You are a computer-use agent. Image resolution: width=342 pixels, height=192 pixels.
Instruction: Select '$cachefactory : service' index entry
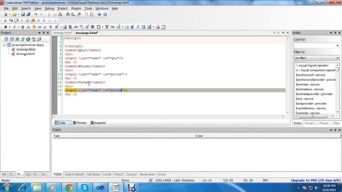[310, 108]
